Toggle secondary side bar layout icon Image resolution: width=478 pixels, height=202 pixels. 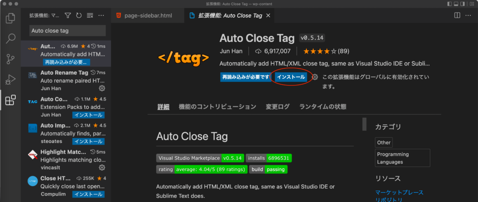click(463, 4)
